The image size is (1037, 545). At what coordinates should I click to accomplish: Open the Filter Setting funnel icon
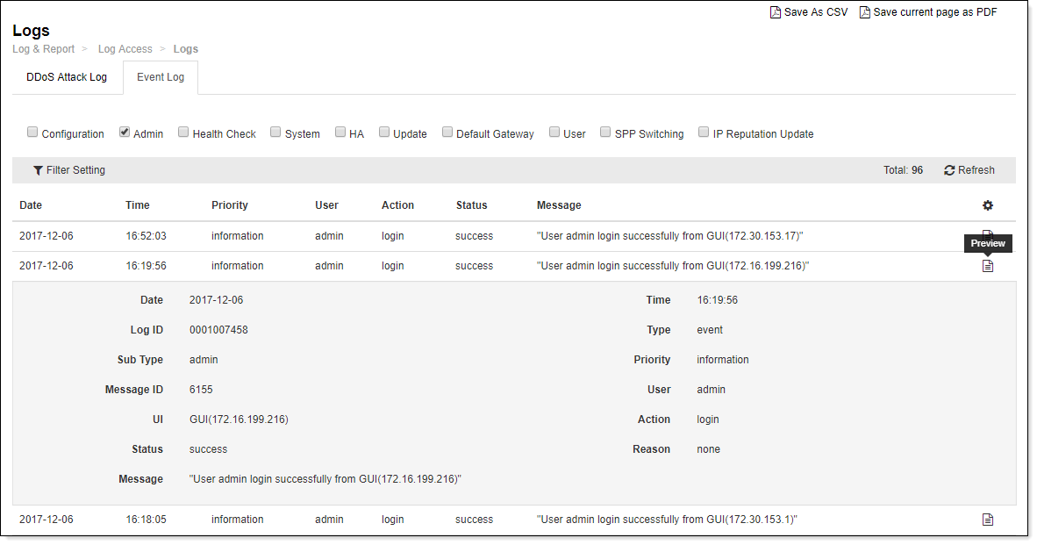[38, 169]
